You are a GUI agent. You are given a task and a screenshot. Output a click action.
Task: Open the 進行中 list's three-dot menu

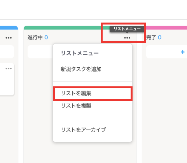pos(127,38)
